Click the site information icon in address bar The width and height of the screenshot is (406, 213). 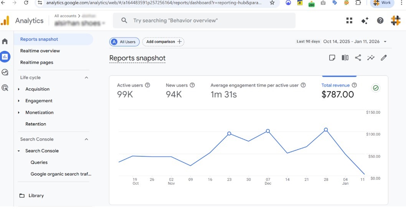tap(40, 3)
